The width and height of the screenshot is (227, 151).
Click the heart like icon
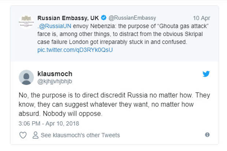point(23,135)
